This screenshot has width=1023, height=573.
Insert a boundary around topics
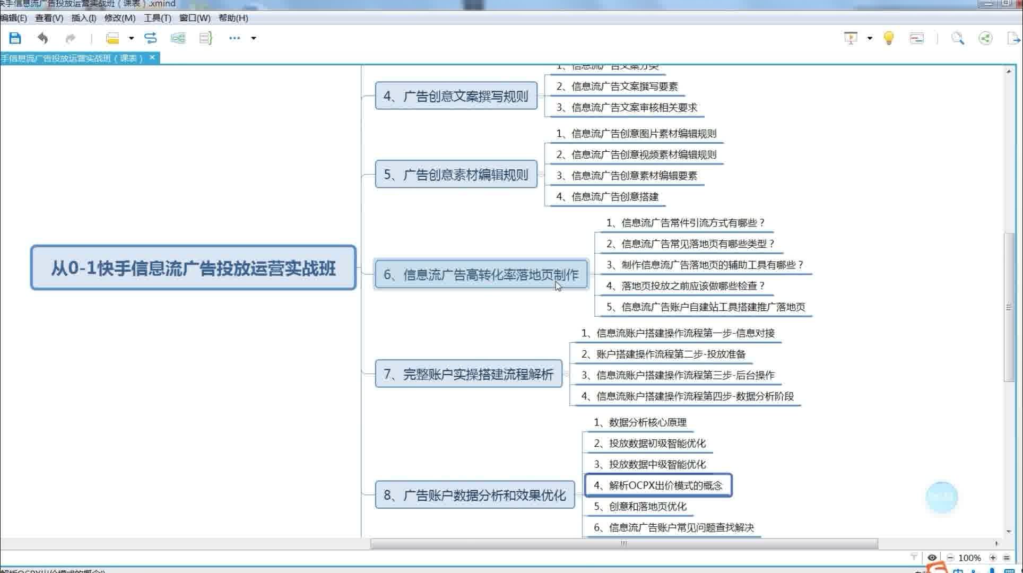pyautogui.click(x=178, y=38)
